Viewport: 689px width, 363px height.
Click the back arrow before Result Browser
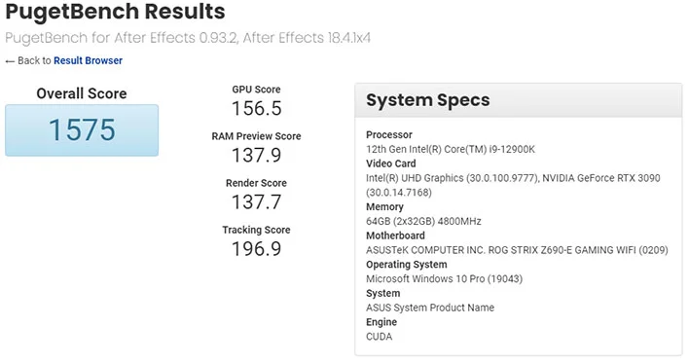pyautogui.click(x=10, y=61)
